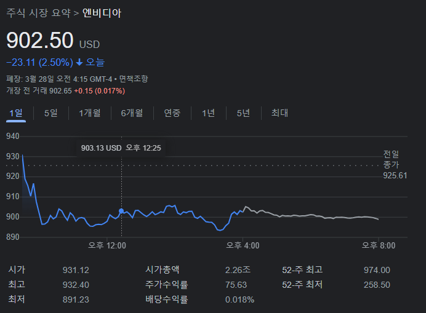Viewport: 426px width, 313px height.
Task: Click the 엔비디아 title text
Action: tap(102, 13)
